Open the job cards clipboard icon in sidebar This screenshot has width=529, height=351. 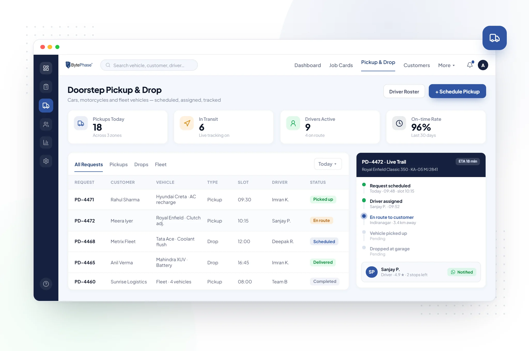(x=46, y=87)
